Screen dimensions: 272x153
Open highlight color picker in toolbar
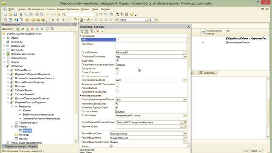pos(88,20)
